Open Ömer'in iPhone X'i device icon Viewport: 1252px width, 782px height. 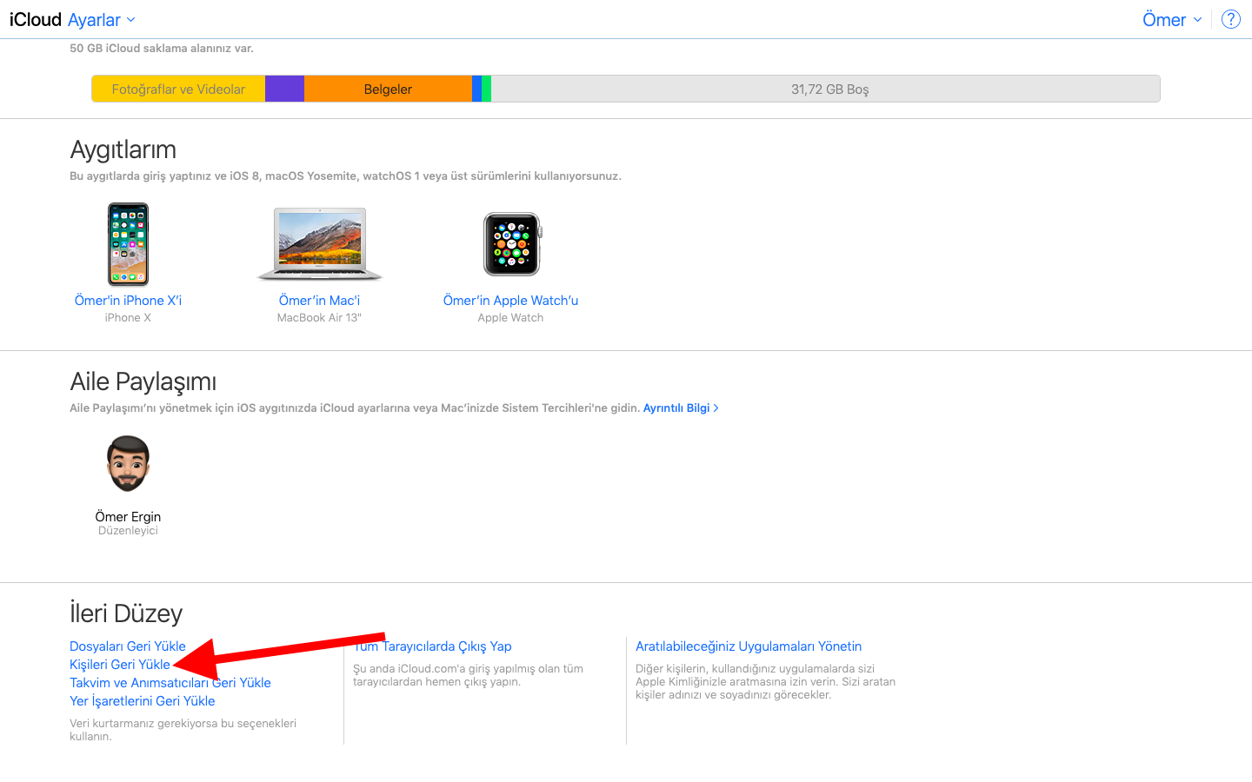click(128, 244)
